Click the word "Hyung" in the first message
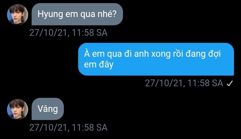This screenshot has height=139, width=241. [x=50, y=14]
